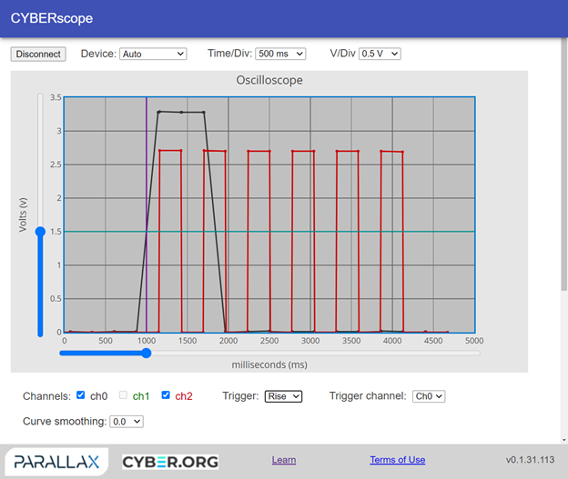Image resolution: width=568 pixels, height=479 pixels.
Task: Click the scrollbar down arrow
Action: point(564,440)
